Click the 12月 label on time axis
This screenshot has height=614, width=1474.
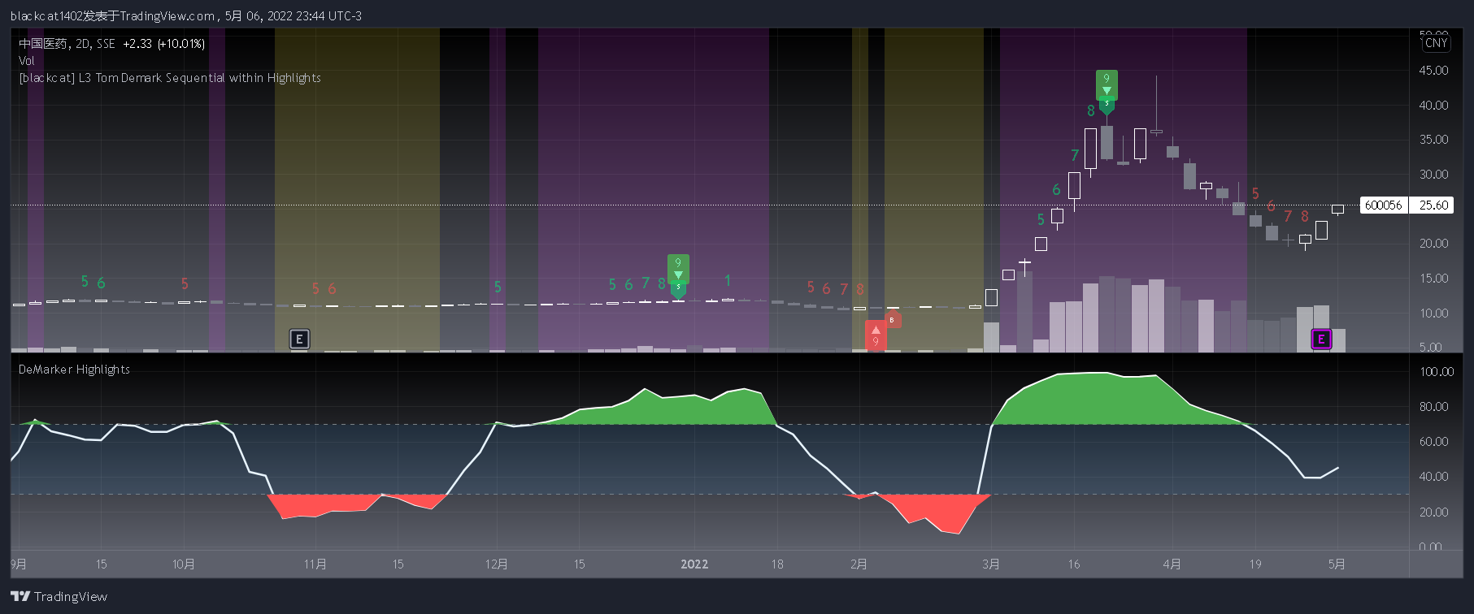point(497,564)
